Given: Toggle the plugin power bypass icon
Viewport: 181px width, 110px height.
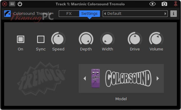Looking at the screenshot, I should point(20,4).
